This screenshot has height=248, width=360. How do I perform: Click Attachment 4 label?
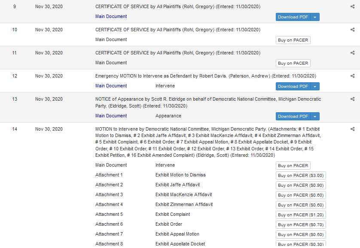(x=109, y=204)
